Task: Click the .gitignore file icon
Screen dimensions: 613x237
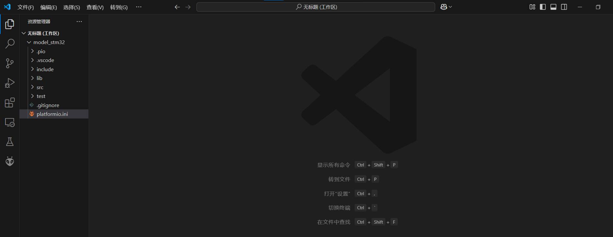Action: 32,105
